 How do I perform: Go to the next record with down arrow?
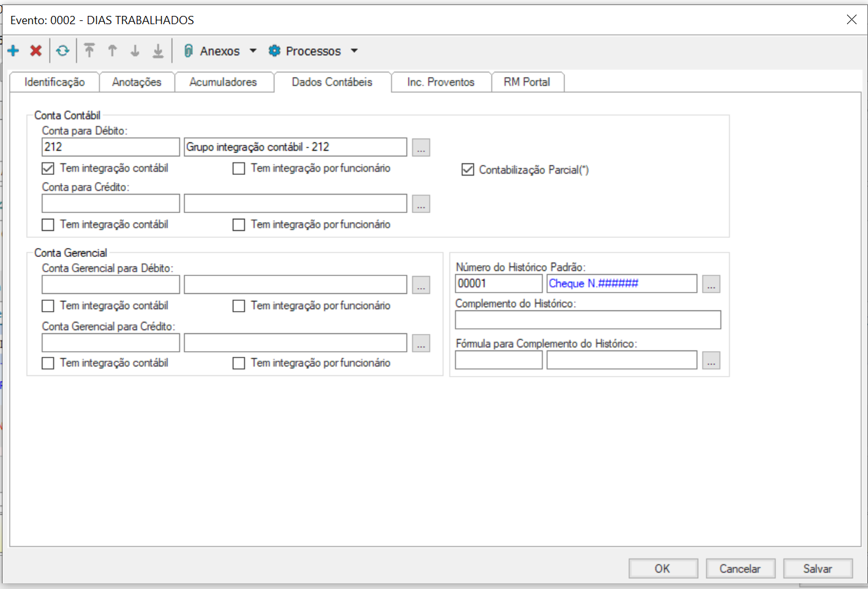pyautogui.click(x=135, y=51)
